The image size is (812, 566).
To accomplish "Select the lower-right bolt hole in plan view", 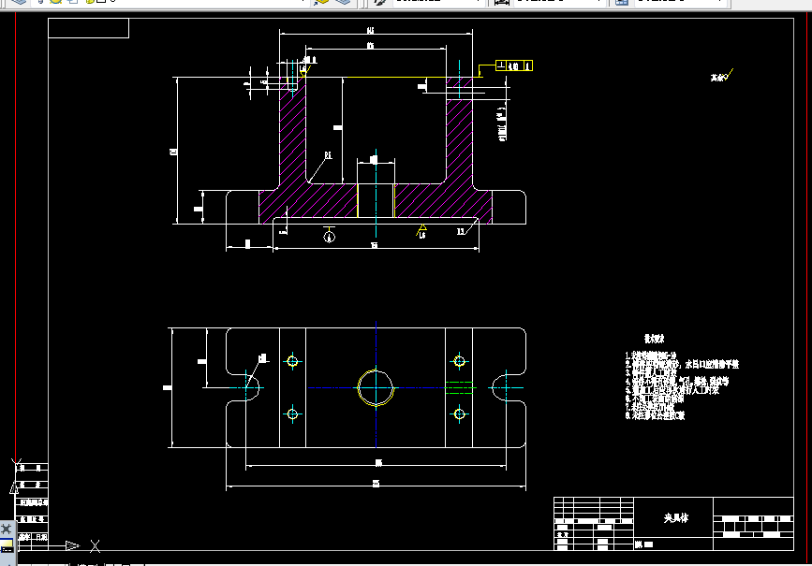I will point(459,414).
